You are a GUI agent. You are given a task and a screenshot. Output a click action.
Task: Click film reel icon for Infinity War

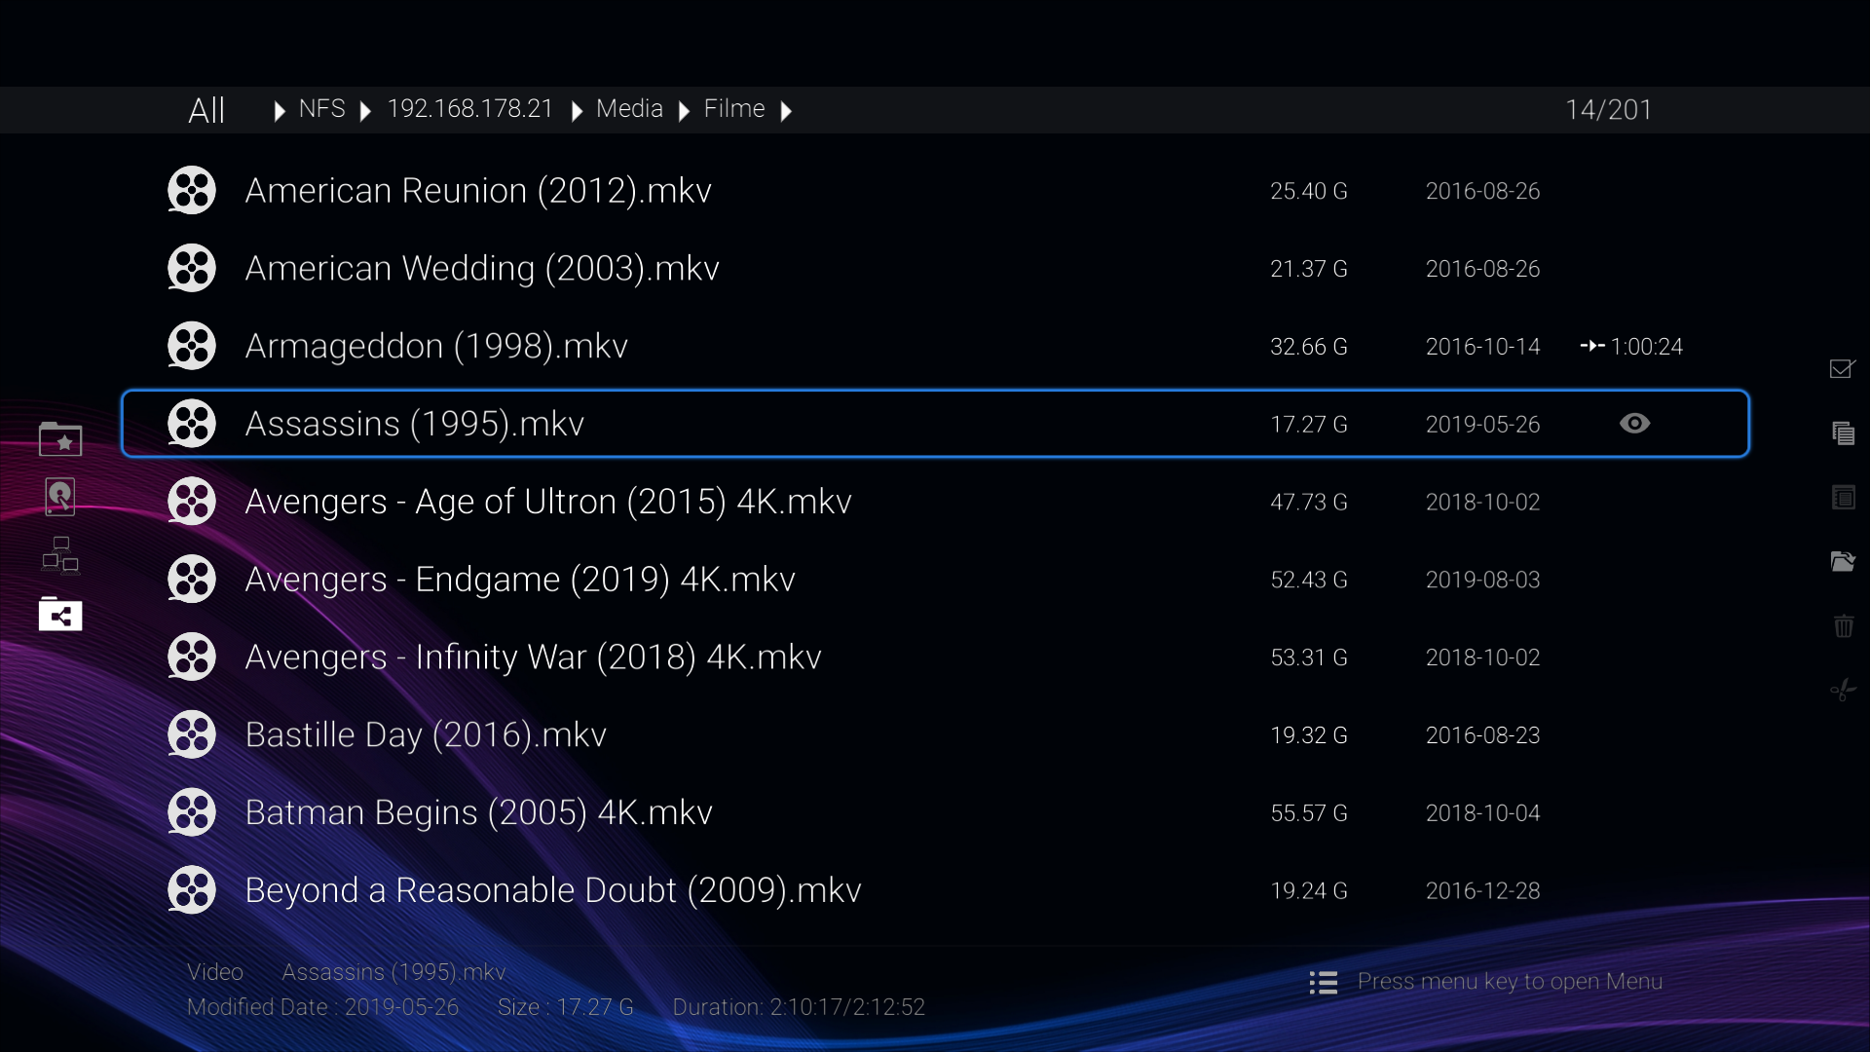coord(192,657)
